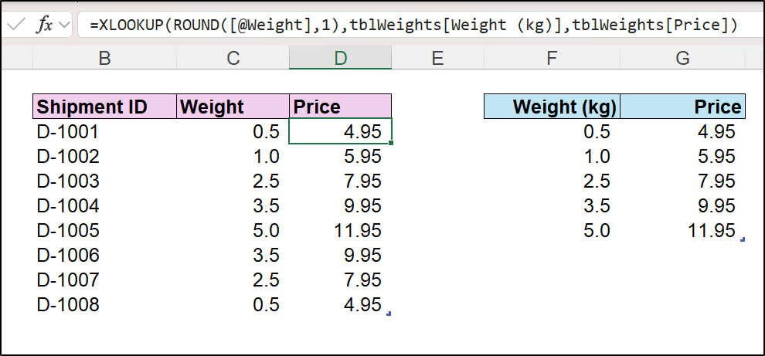
Task: Select column G header
Action: pyautogui.click(x=682, y=59)
